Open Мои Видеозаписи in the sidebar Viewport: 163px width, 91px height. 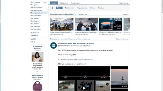pyautogui.click(x=36, y=10)
